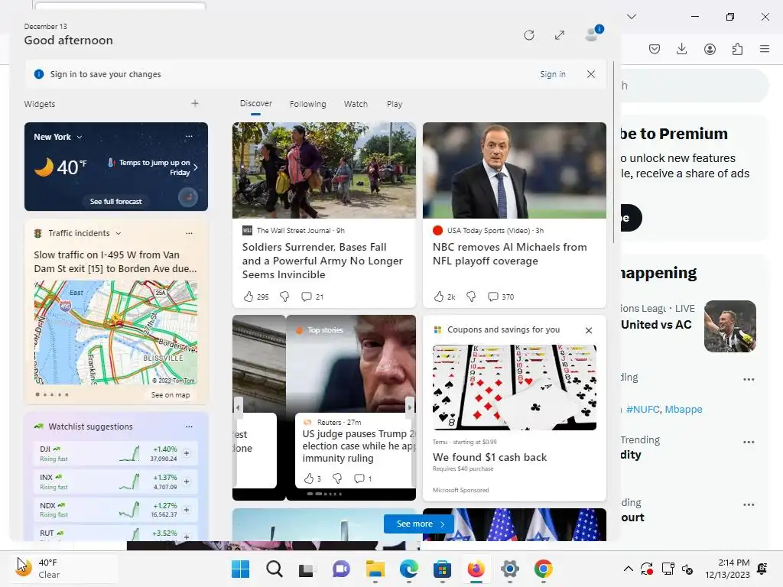Viewport: 783px width, 587px height.
Task: Like the NBC removes Al Michaels story
Action: click(438, 297)
